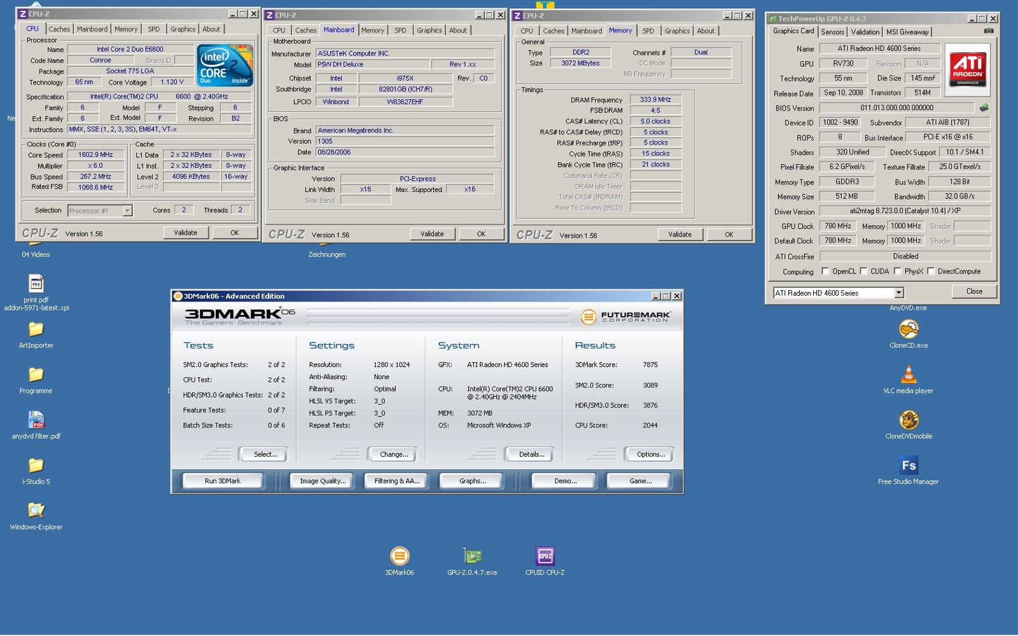Open the i-Studio 5 folder icon
Viewport: 1018px width, 636px height.
pyautogui.click(x=36, y=465)
